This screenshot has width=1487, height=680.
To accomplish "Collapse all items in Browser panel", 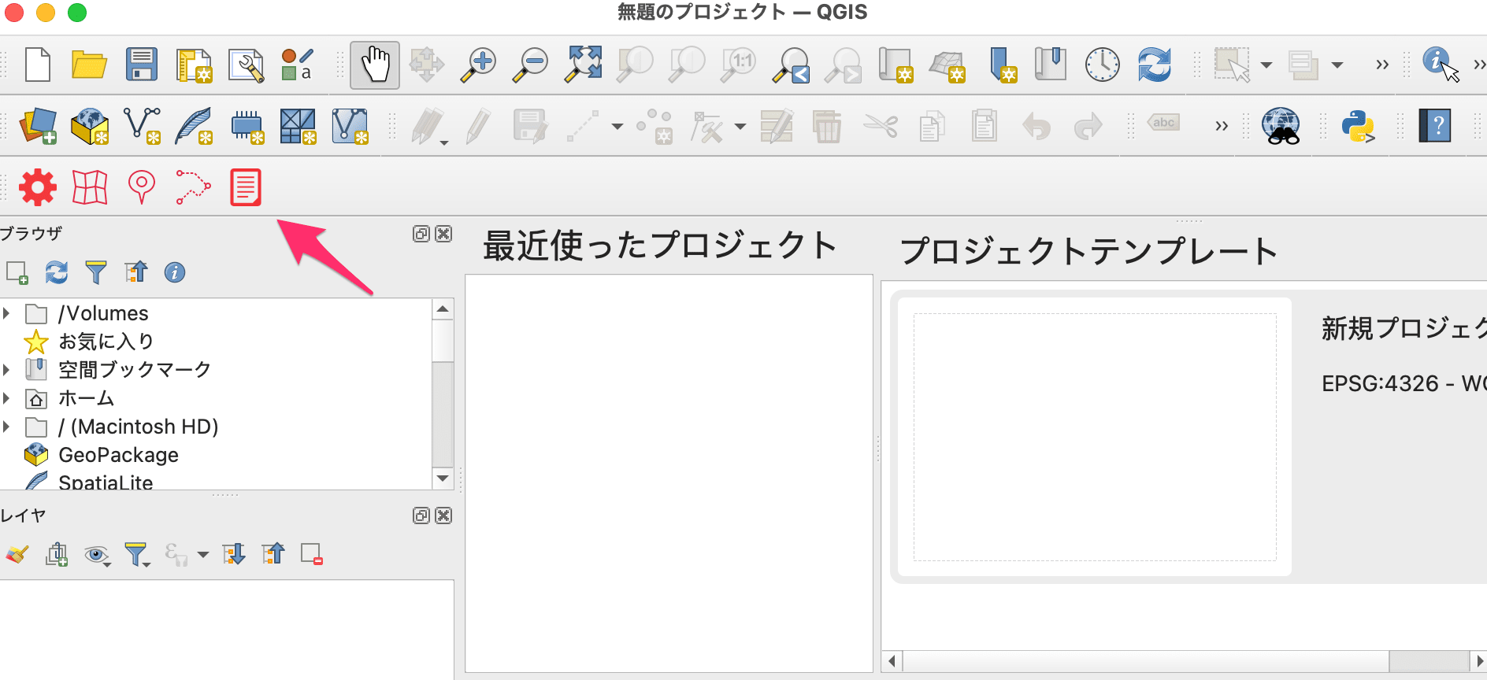I will (x=135, y=273).
